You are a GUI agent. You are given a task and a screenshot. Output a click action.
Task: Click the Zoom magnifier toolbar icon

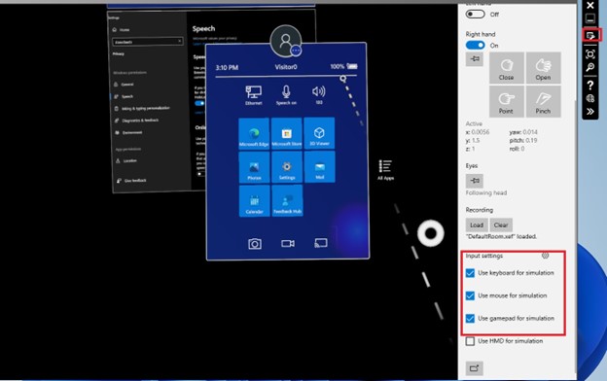click(x=590, y=67)
